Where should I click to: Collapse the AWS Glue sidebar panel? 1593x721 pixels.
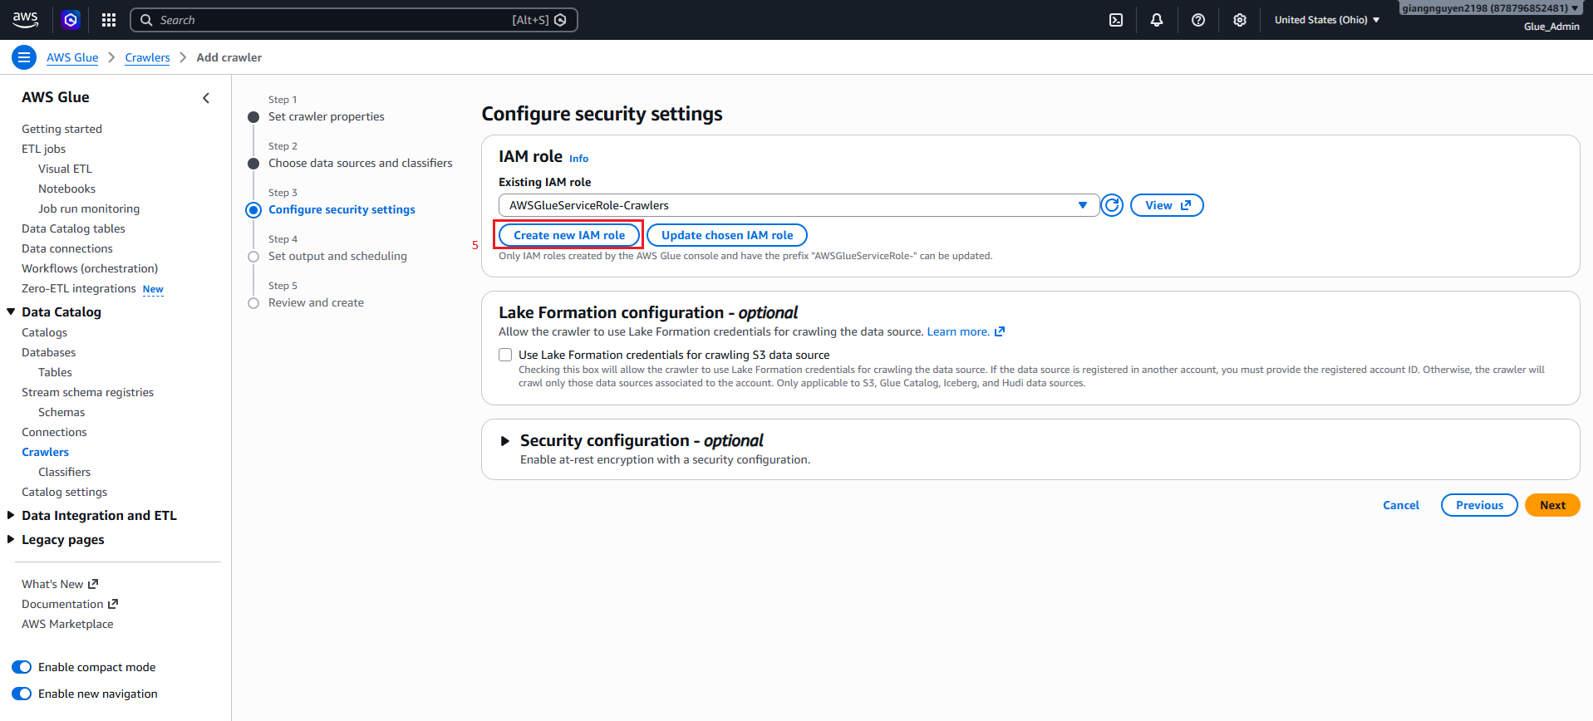pyautogui.click(x=206, y=98)
